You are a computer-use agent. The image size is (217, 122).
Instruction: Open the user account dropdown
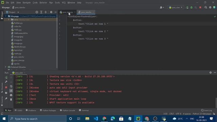click(x=162, y=7)
